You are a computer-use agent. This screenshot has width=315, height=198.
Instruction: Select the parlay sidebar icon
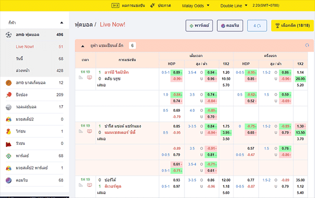[x=9, y=156]
